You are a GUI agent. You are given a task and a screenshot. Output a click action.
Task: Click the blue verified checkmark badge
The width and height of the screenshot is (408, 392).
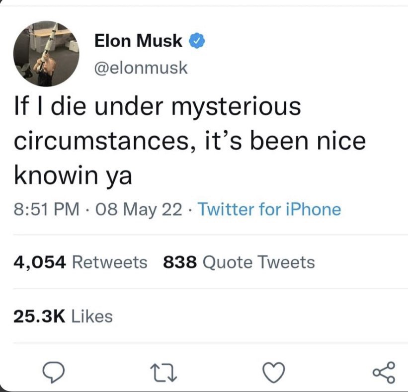[x=197, y=41]
